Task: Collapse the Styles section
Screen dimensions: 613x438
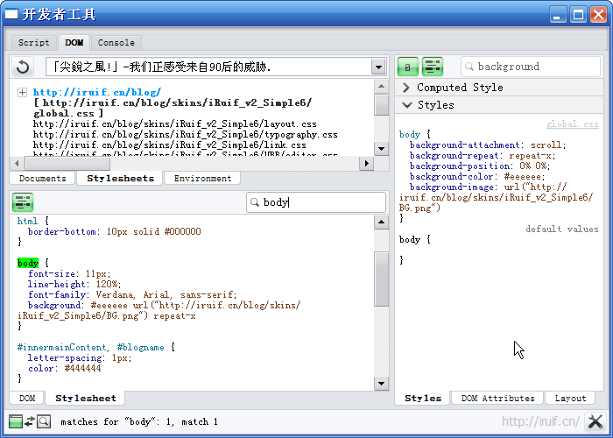Action: click(406, 105)
